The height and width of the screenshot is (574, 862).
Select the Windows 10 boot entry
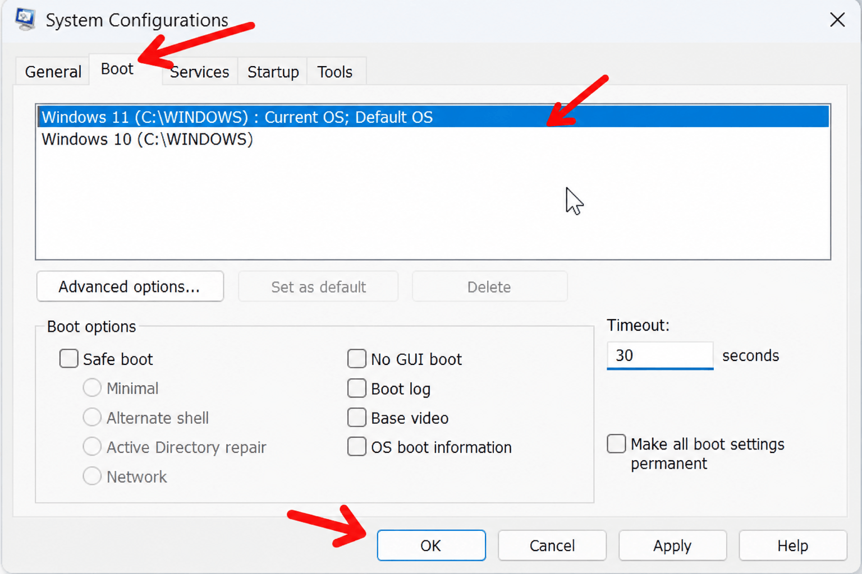[433, 139]
